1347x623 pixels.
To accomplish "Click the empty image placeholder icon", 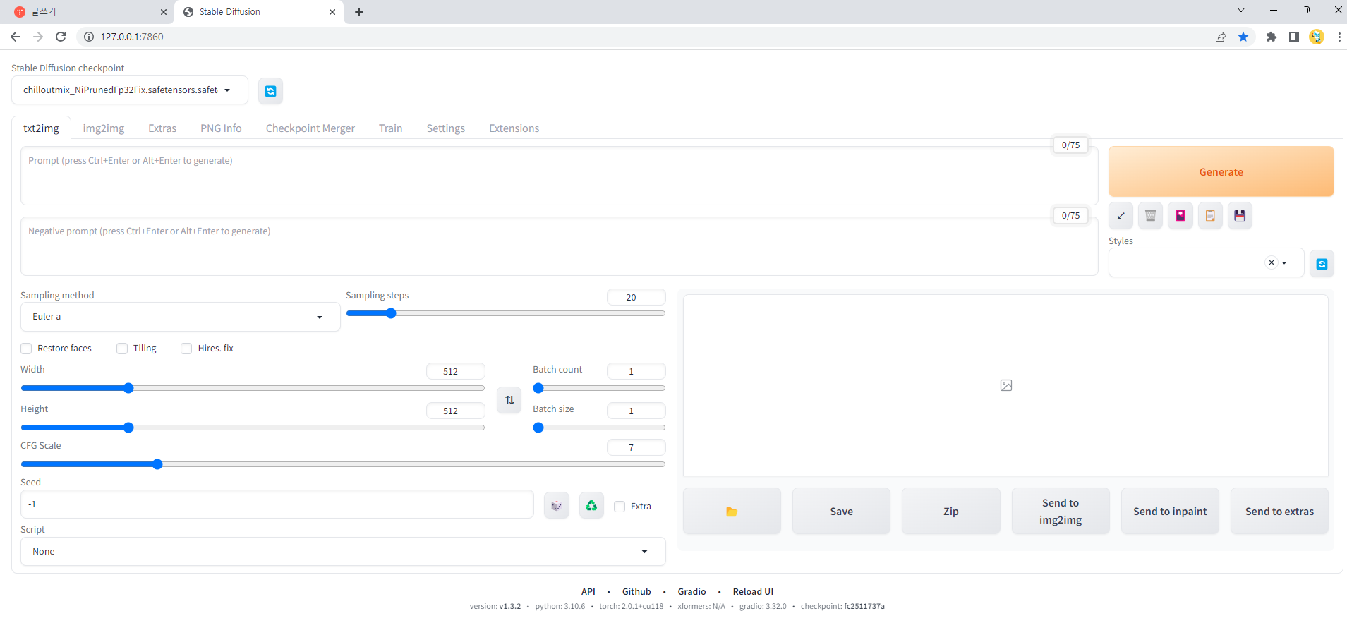I will tap(1006, 385).
